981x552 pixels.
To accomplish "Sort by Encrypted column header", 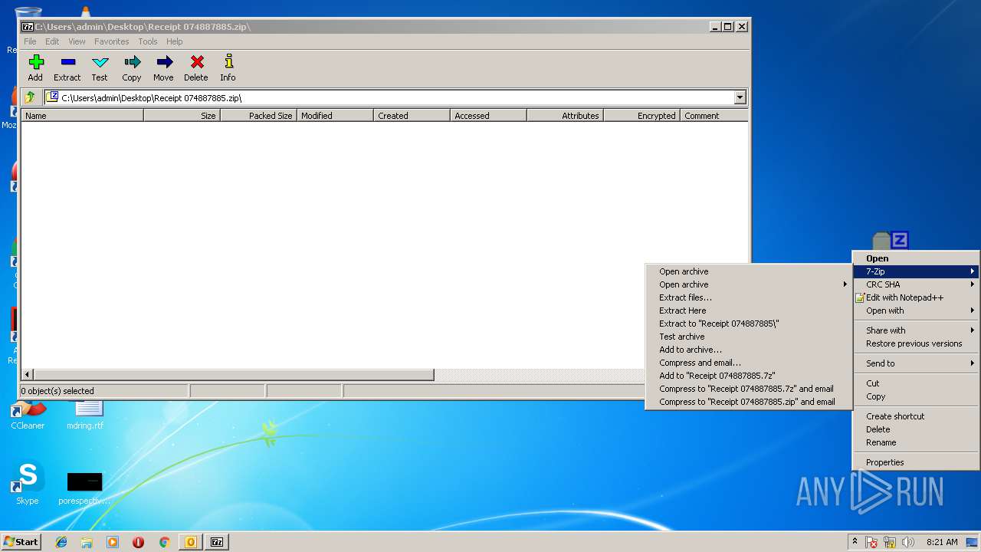I will (641, 116).
